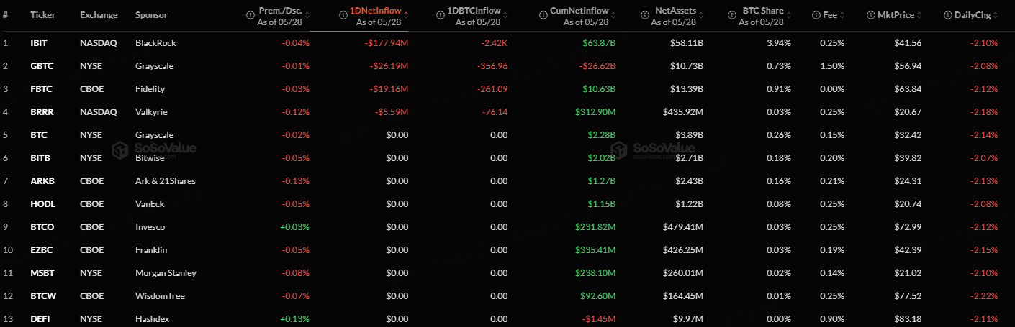Image resolution: width=1015 pixels, height=327 pixels.
Task: Select Franklin sponsor cell
Action: [151, 250]
